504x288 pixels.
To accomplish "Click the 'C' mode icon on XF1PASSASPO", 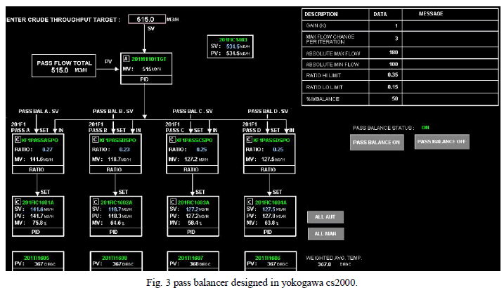I will [x=18, y=140].
